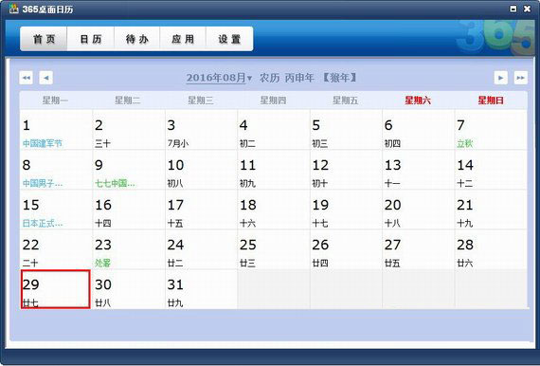This screenshot has width=540, height=366.
Task: Pick August 18 十六
Action: (x=274, y=210)
